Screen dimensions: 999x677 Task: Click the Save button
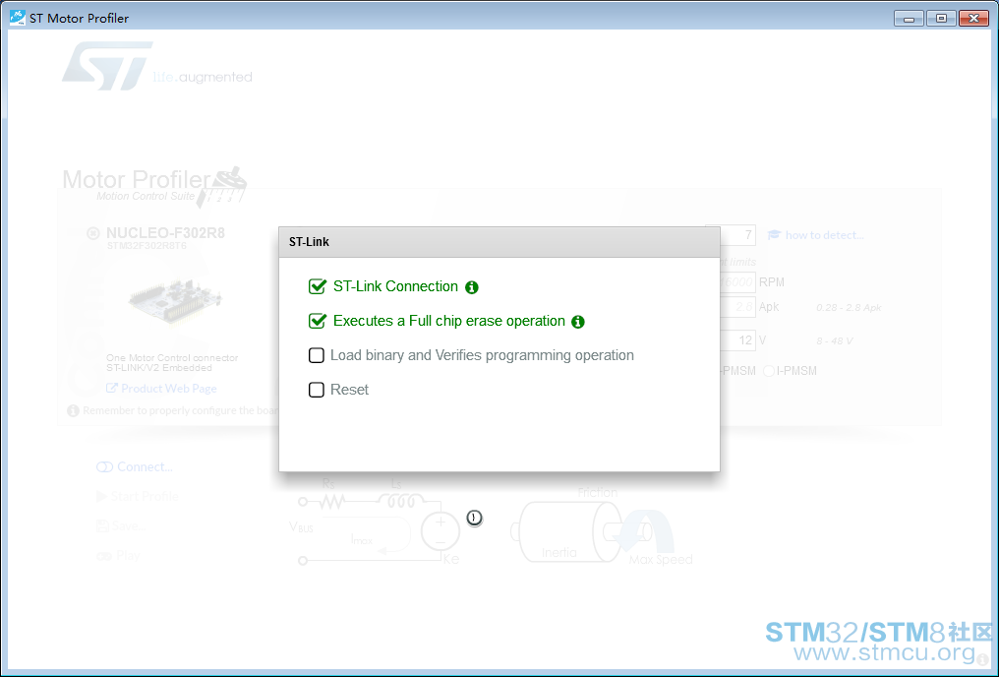[x=121, y=525]
